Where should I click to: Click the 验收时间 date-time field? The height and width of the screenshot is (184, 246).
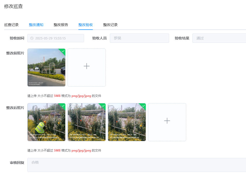click(56, 38)
